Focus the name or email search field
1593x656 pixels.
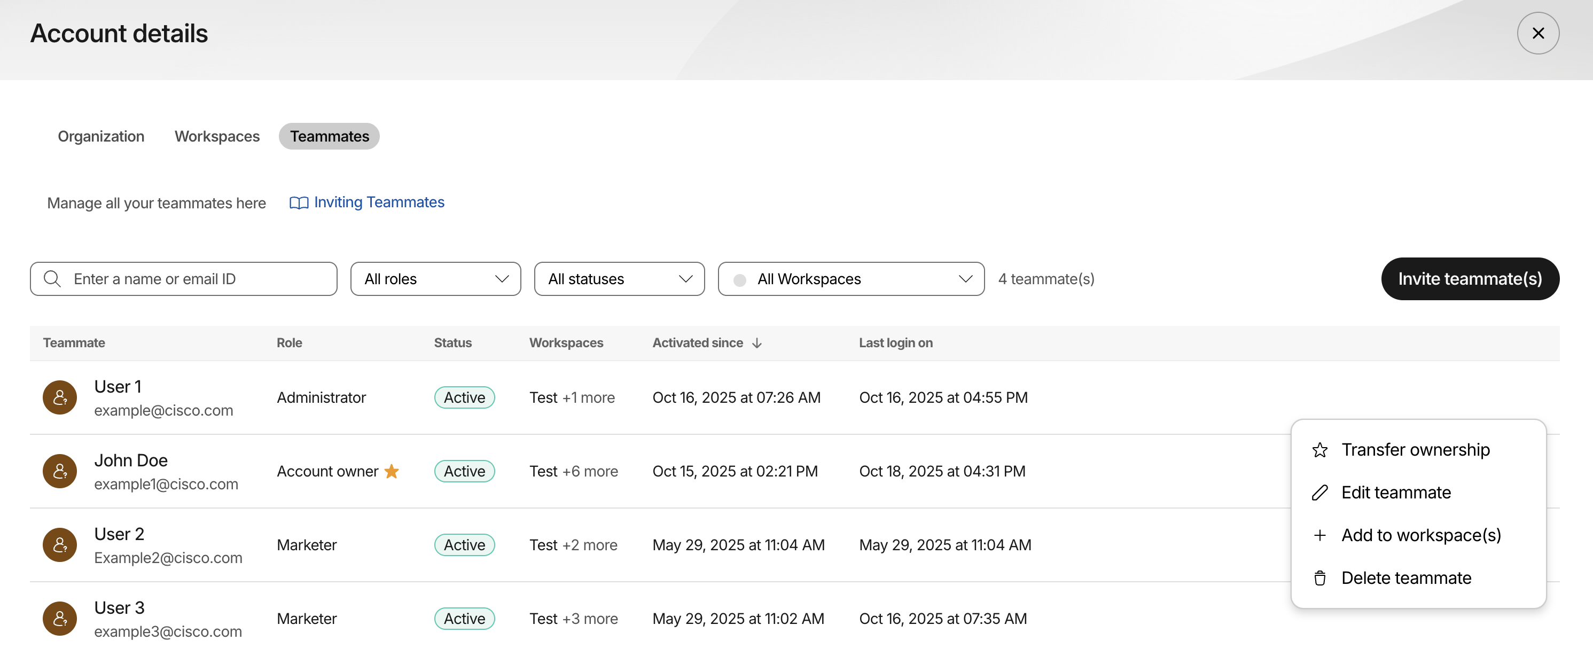198,279
